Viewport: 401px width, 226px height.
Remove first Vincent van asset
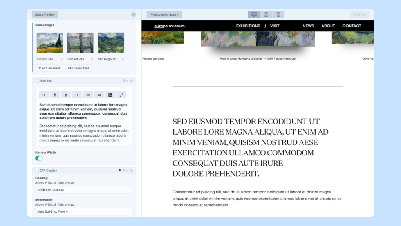tap(61, 60)
